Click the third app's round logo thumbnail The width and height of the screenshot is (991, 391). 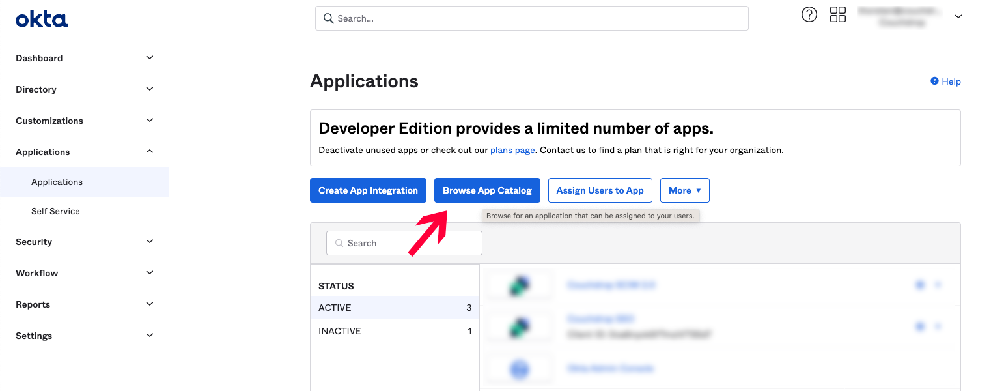[520, 368]
